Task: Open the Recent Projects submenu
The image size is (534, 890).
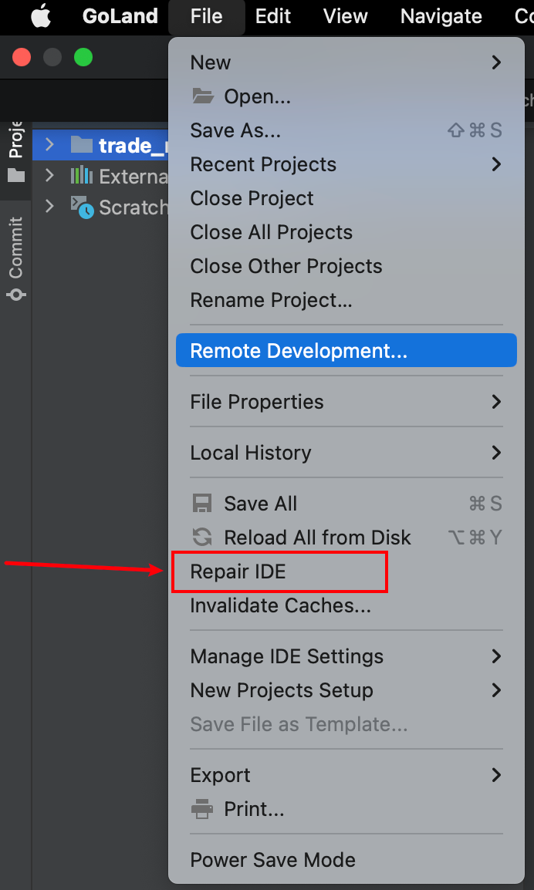Action: (x=263, y=164)
